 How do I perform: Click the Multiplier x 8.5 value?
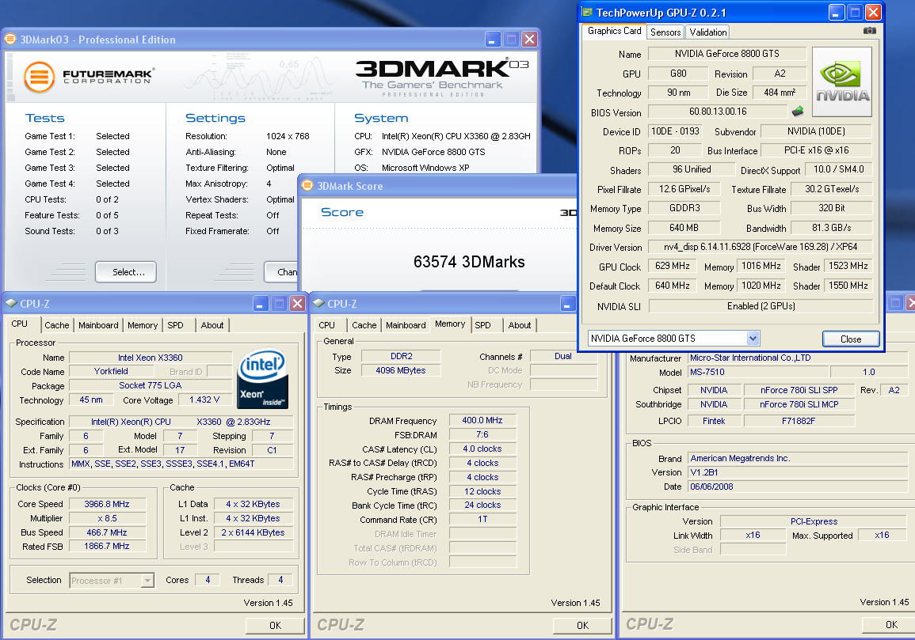[x=107, y=518]
